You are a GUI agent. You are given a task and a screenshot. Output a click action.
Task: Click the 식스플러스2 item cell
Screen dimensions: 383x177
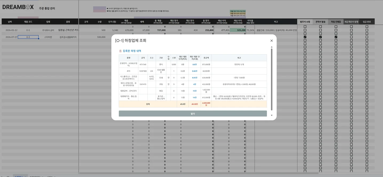(x=129, y=77)
